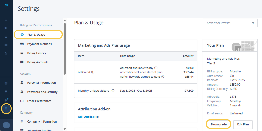Click the Downgrade button
Viewport: 262px width, 131px height.
[219, 124]
